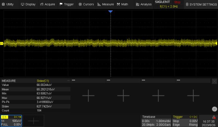Close the measurement panel with X
The width and height of the screenshot is (218, 127).
214,81
